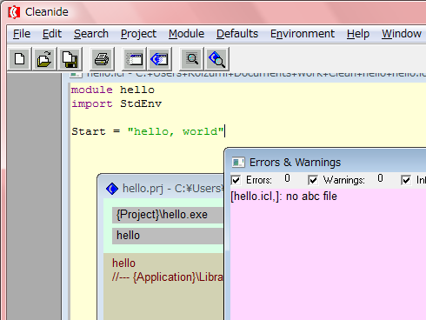Click the gray 'hello' field in project window

[168, 236]
